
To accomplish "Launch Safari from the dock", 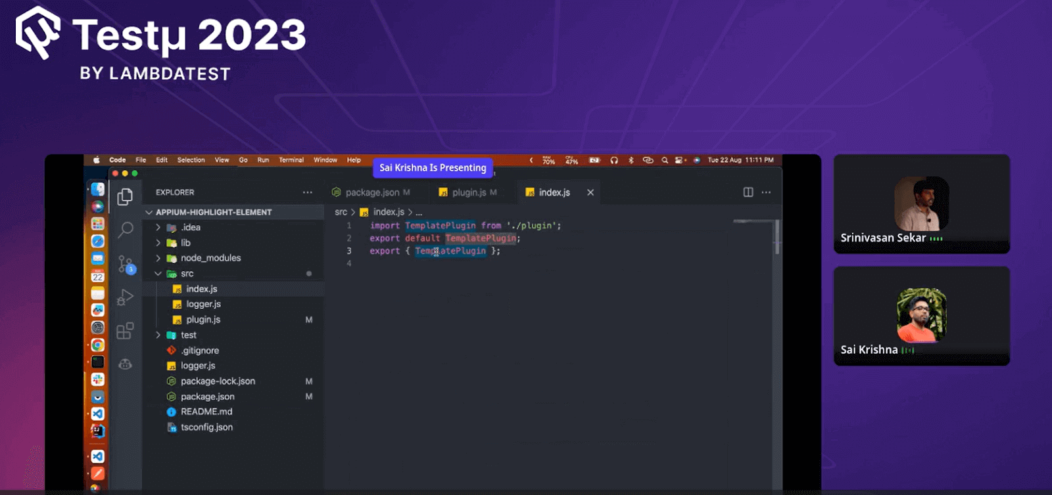I will [x=98, y=241].
